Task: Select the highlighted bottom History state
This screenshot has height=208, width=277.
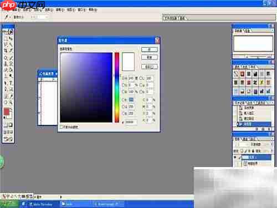Action: 254,124
